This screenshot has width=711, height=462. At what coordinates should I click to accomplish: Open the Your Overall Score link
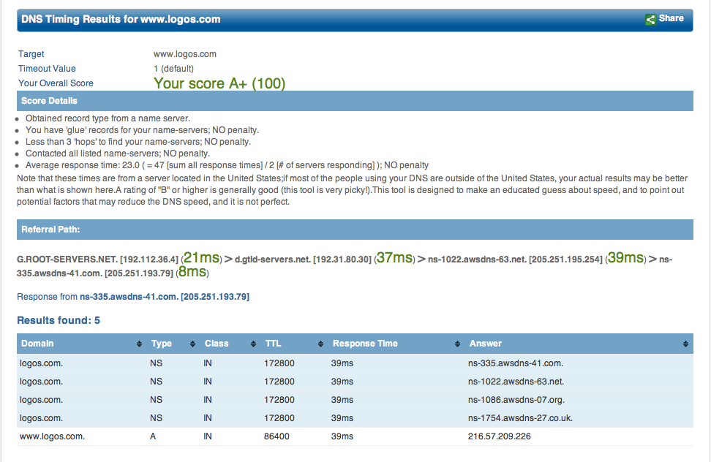coord(56,83)
